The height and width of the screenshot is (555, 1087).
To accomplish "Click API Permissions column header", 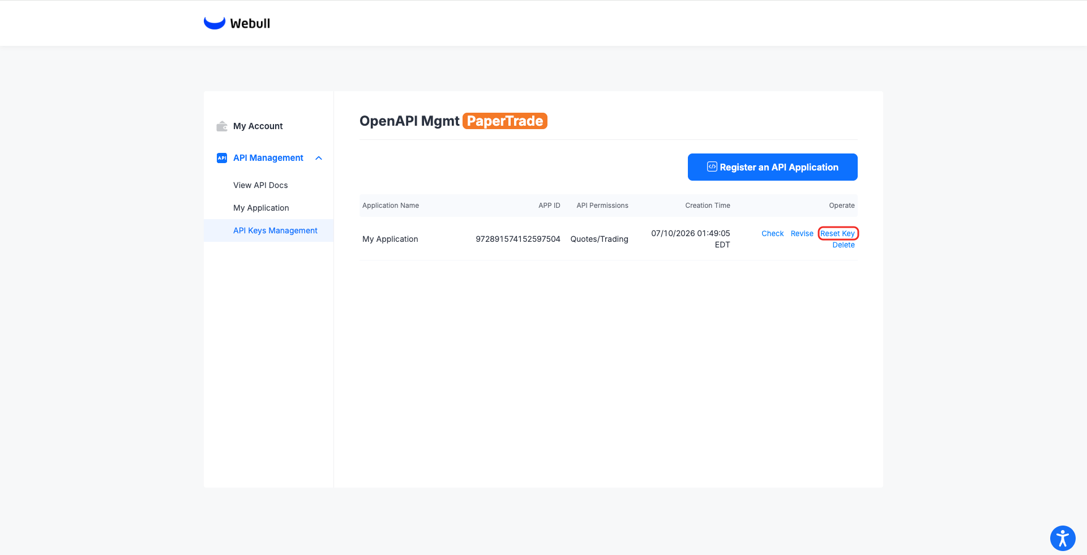I will click(602, 206).
